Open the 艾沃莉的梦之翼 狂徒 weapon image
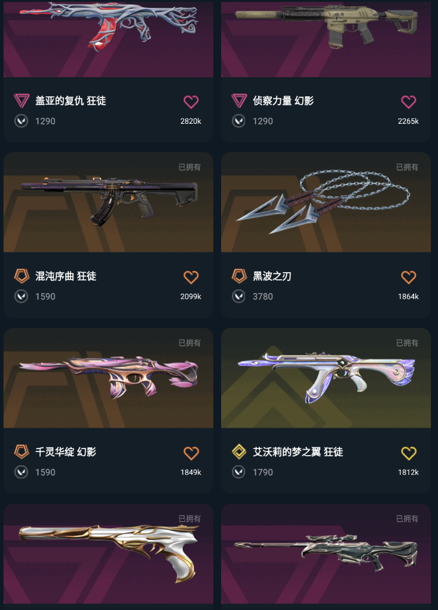This screenshot has height=610, width=438. [326, 378]
